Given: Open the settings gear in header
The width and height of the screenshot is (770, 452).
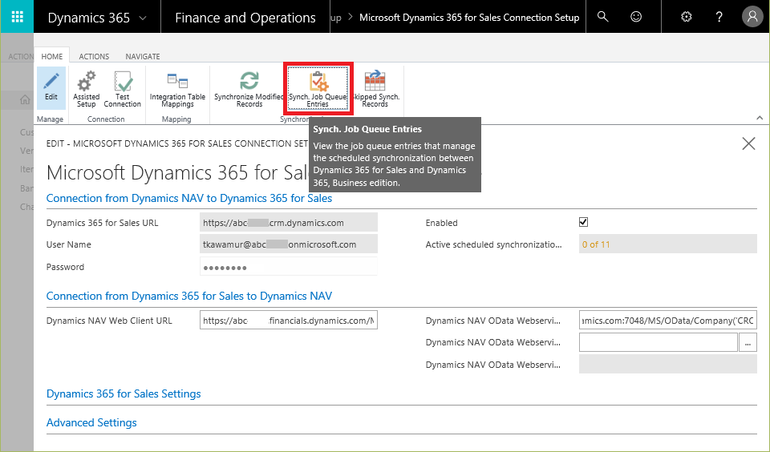Looking at the screenshot, I should pyautogui.click(x=686, y=17).
